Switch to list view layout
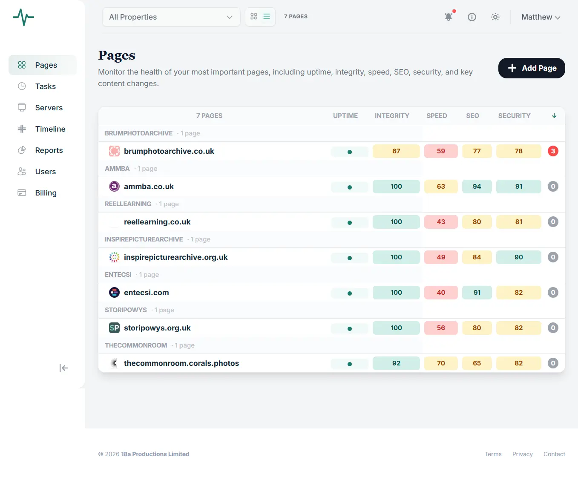 [267, 16]
